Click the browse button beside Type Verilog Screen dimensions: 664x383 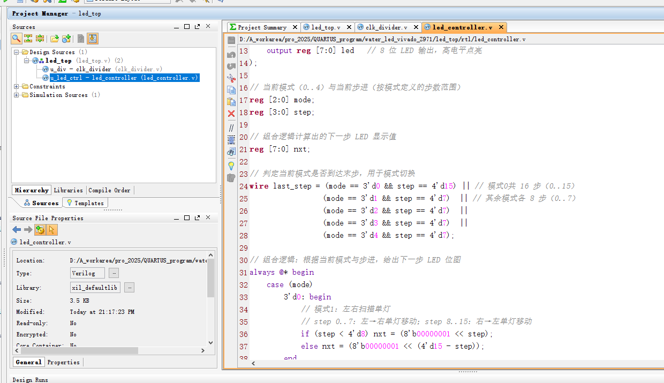coord(114,273)
